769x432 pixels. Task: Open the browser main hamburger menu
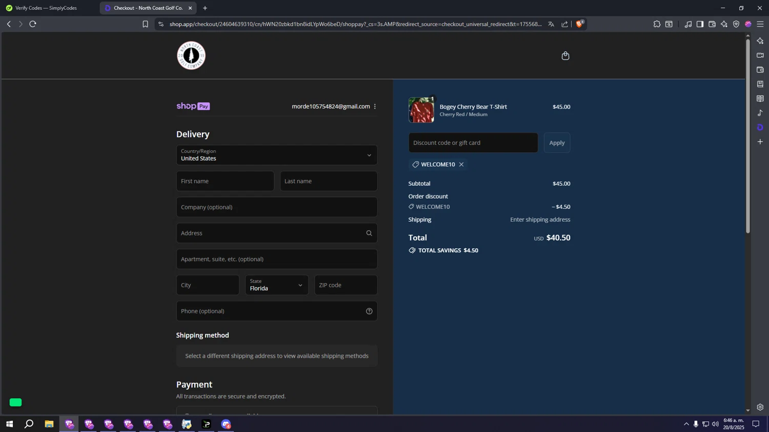pos(760,24)
